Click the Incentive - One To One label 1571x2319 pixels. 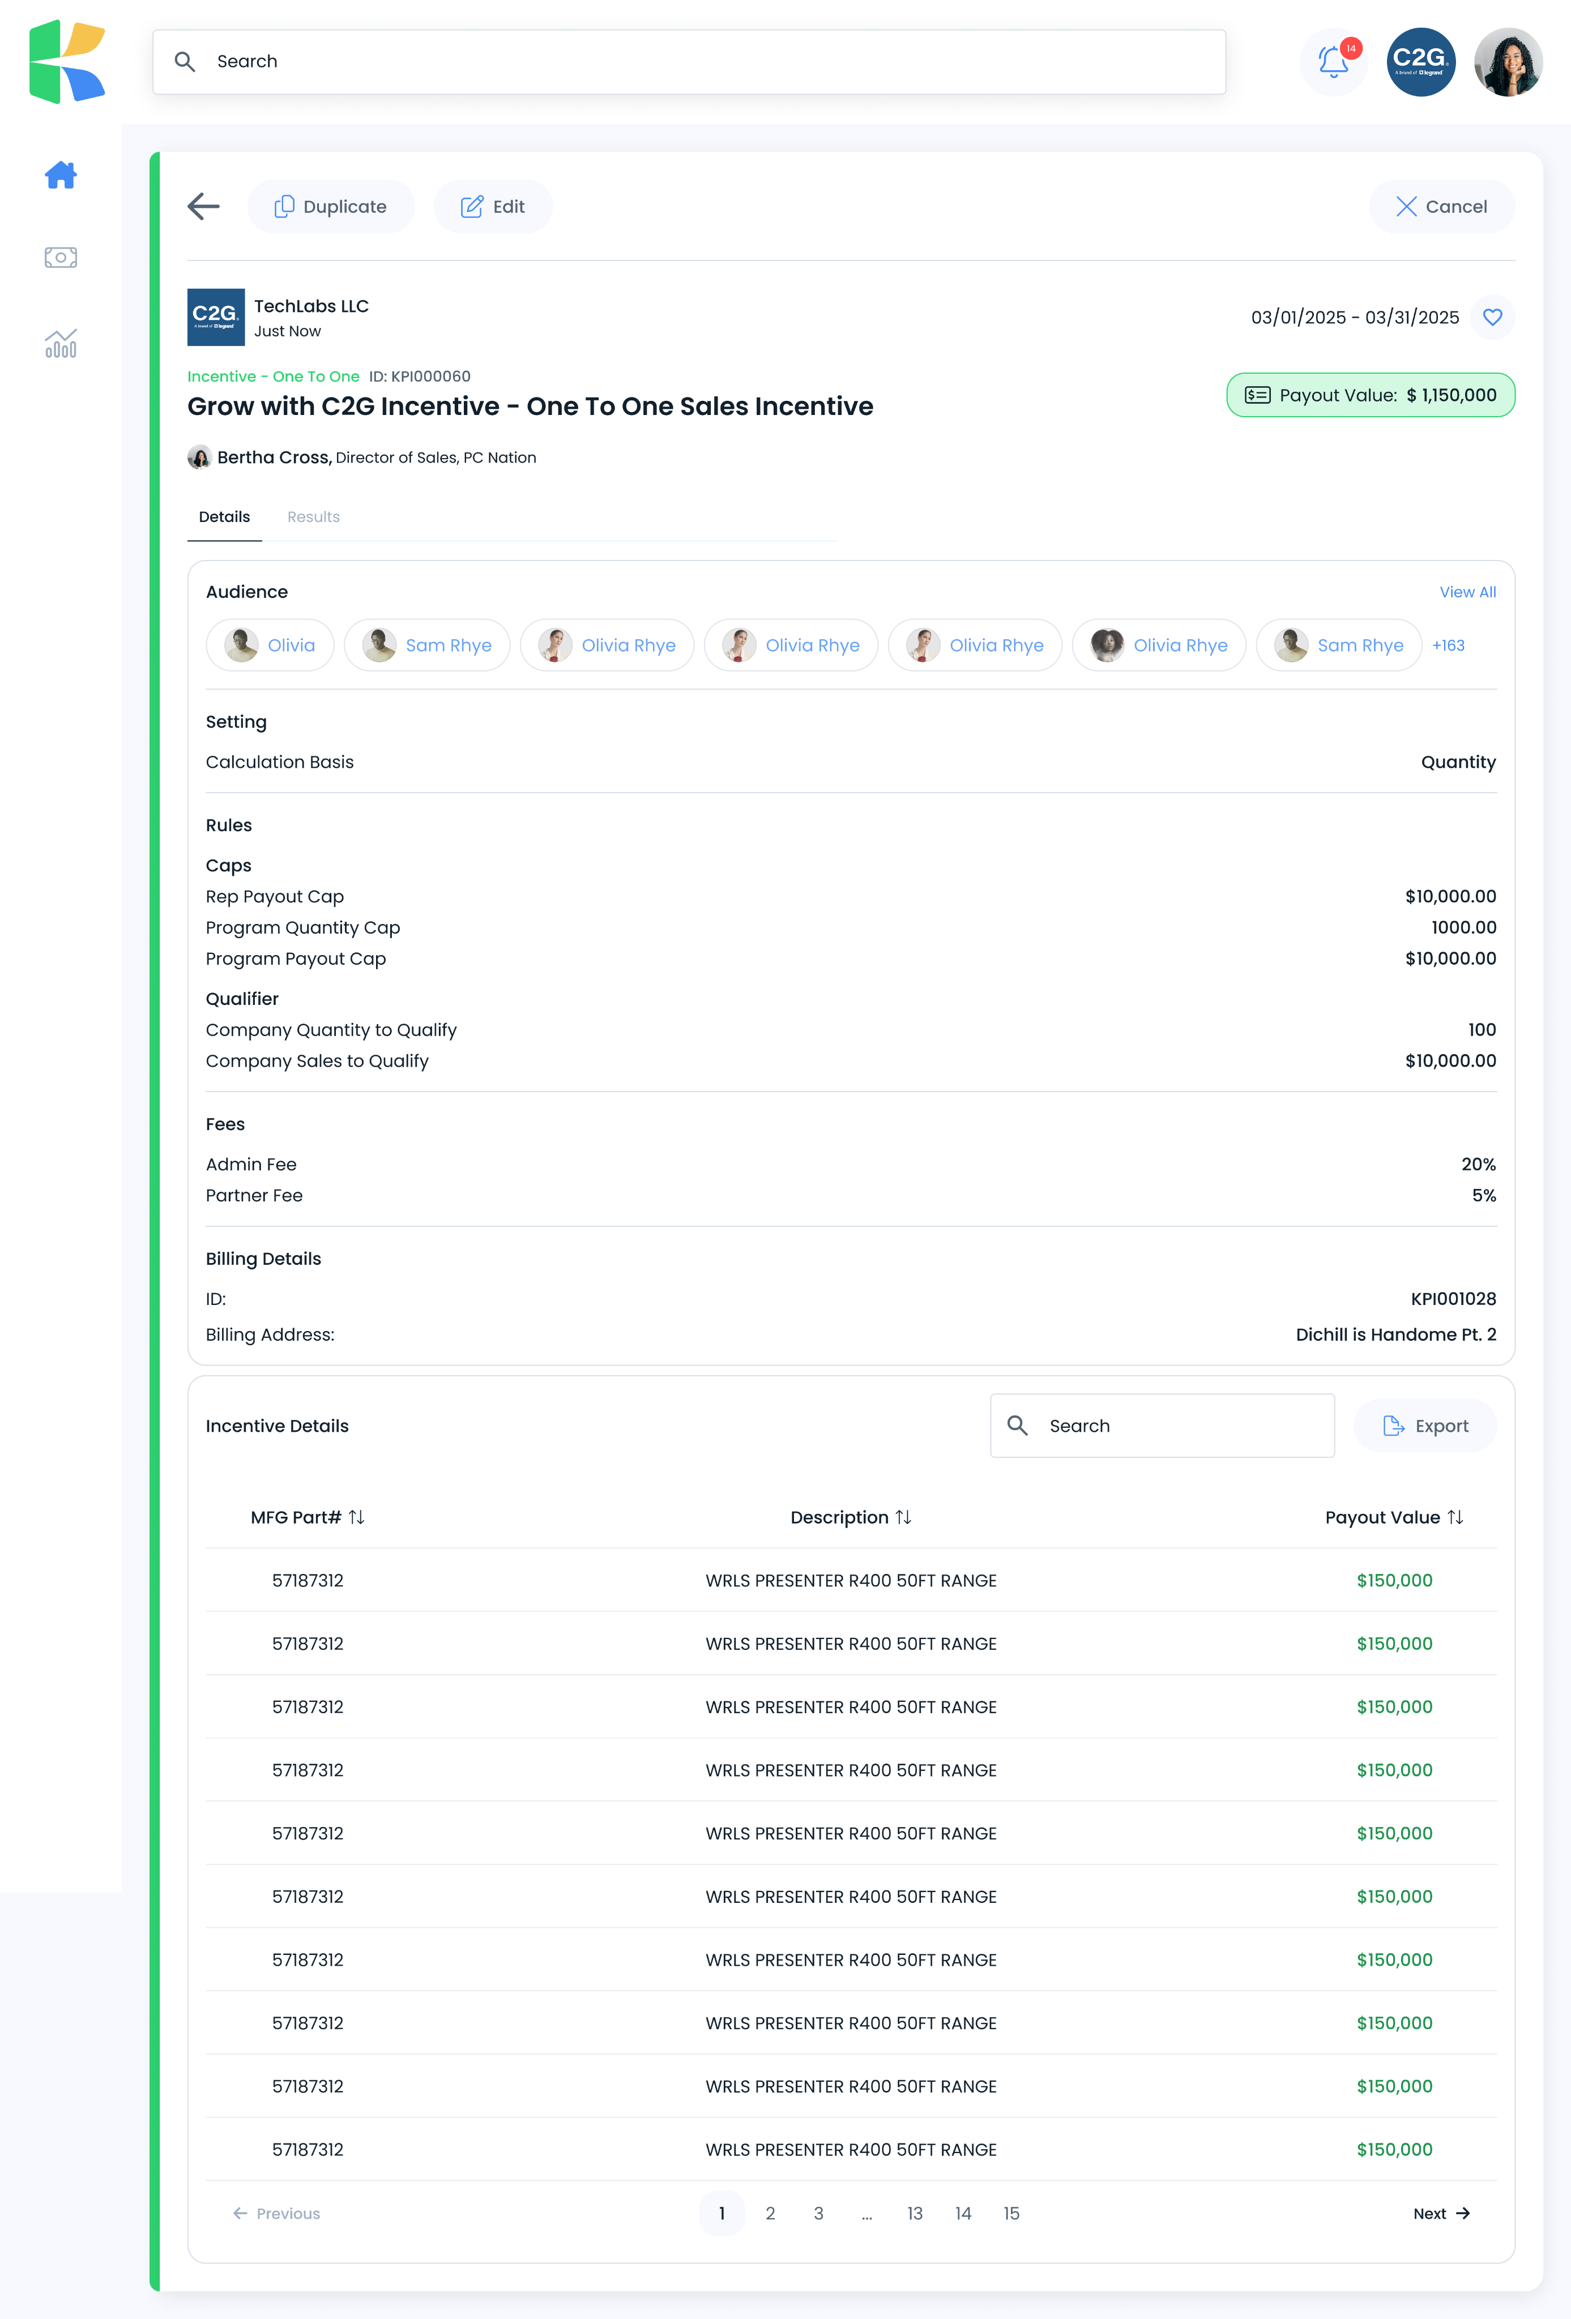click(x=274, y=376)
